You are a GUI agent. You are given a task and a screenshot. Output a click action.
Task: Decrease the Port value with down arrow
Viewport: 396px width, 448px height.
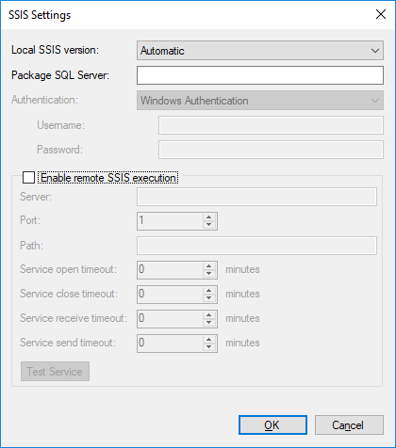(x=209, y=225)
